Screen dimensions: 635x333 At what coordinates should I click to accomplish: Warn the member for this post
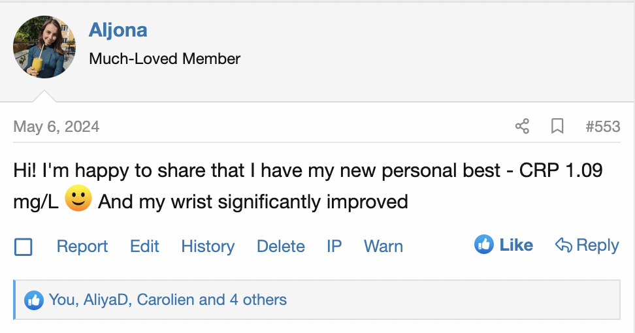[x=383, y=246]
